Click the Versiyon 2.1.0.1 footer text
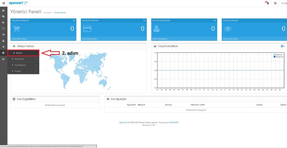This screenshot has height=148, width=287. pos(149,125)
